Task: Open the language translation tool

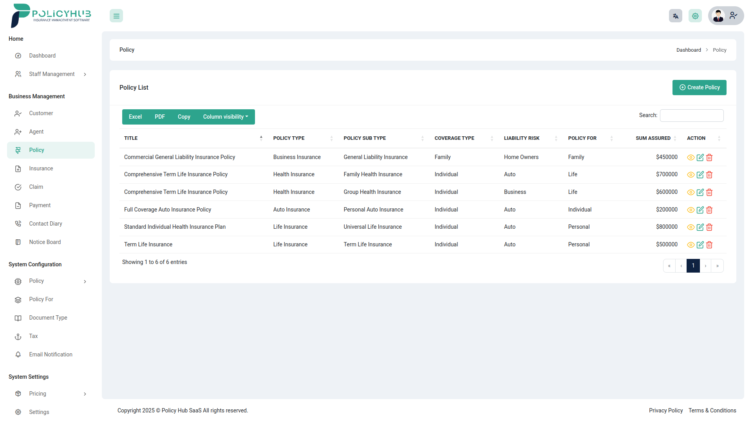Action: [x=675, y=16]
